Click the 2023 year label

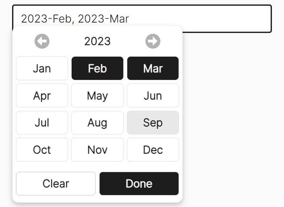click(97, 41)
